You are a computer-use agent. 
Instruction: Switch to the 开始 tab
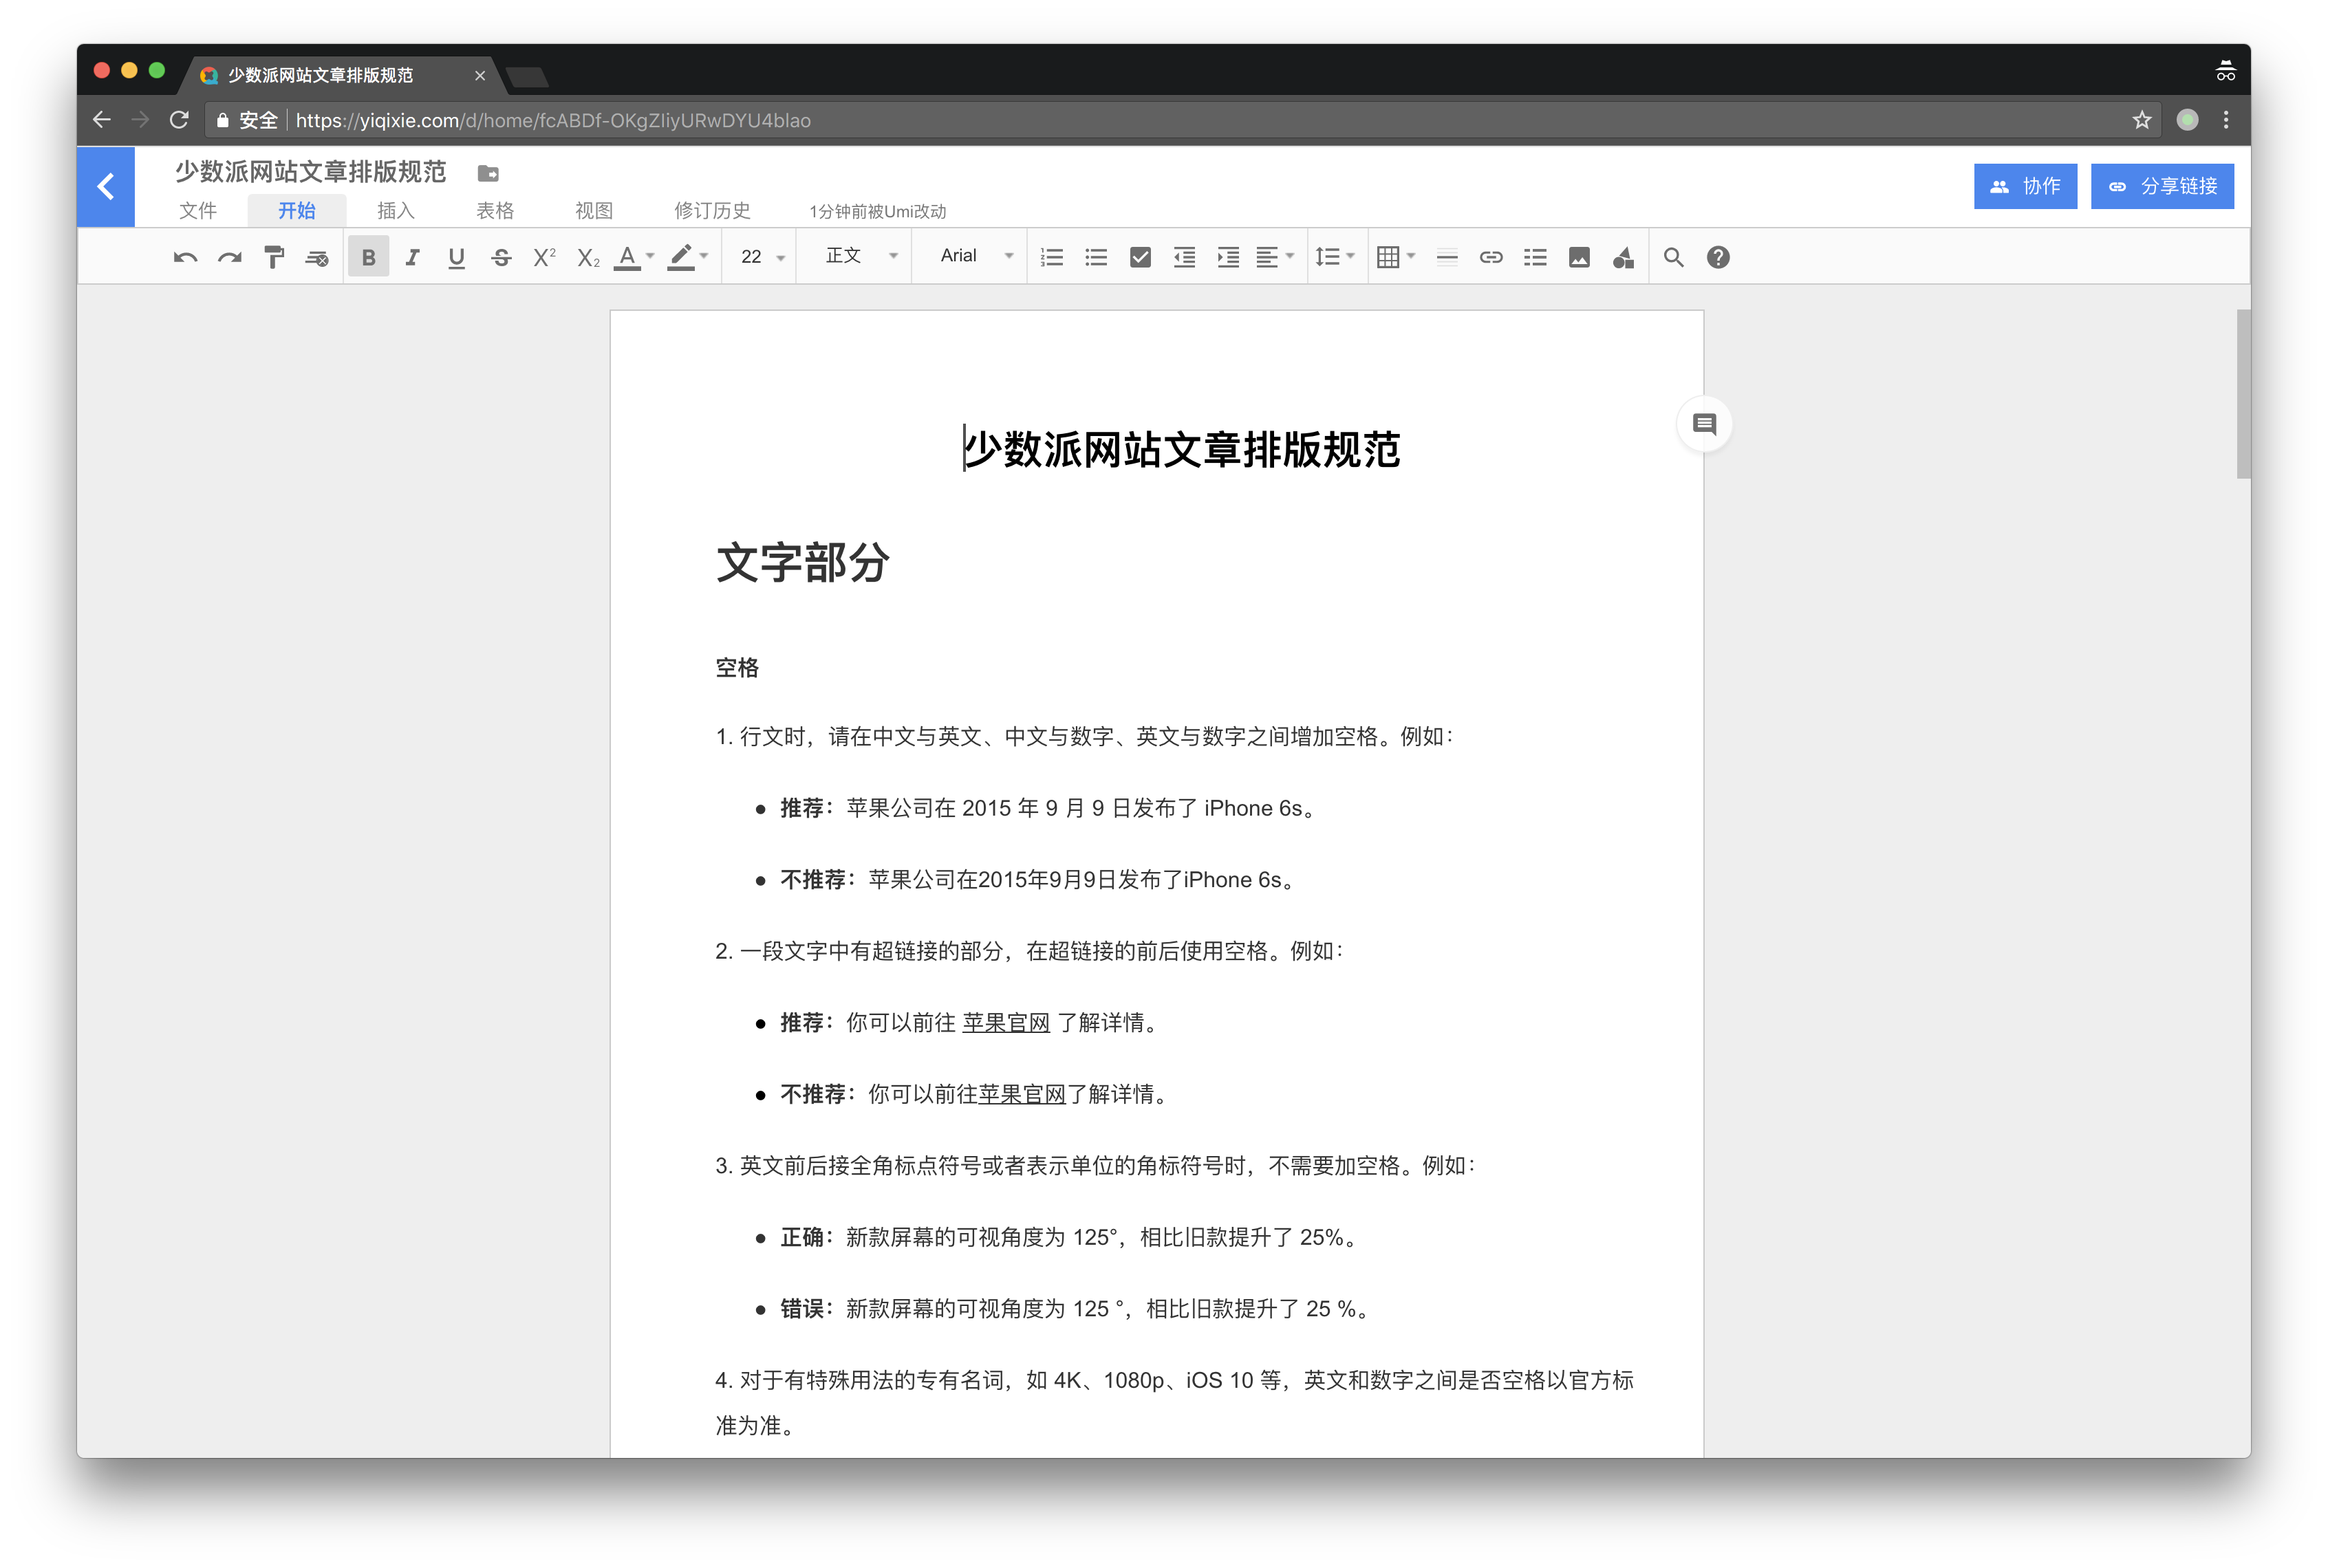pos(297,210)
